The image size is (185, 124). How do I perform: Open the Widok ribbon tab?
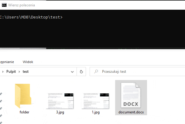point(28,62)
